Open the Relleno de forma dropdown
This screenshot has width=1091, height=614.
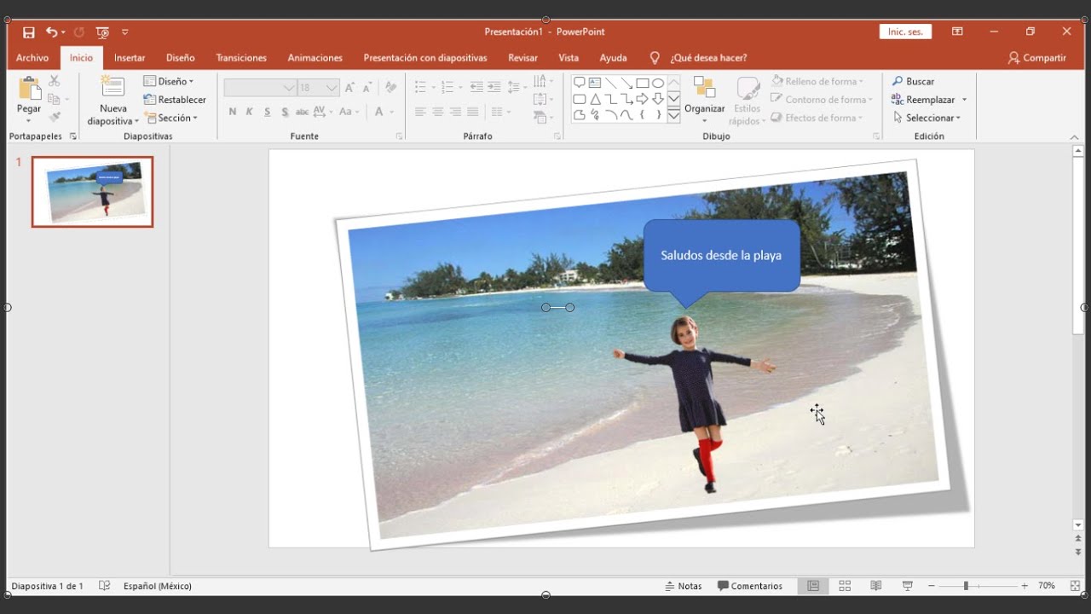(817, 81)
